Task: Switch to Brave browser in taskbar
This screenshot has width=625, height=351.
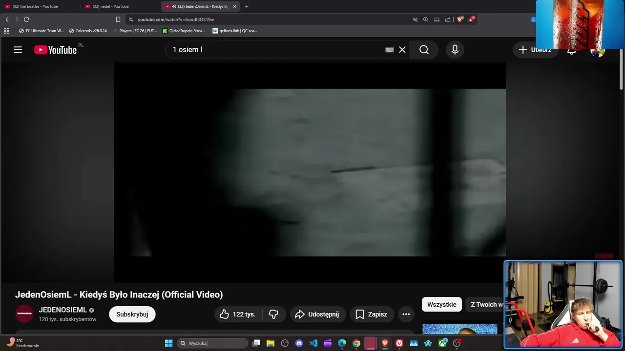Action: [x=385, y=343]
